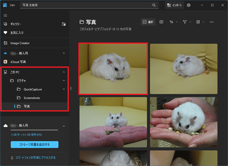Click the white cloud storage icon

pyautogui.click(x=5, y=126)
